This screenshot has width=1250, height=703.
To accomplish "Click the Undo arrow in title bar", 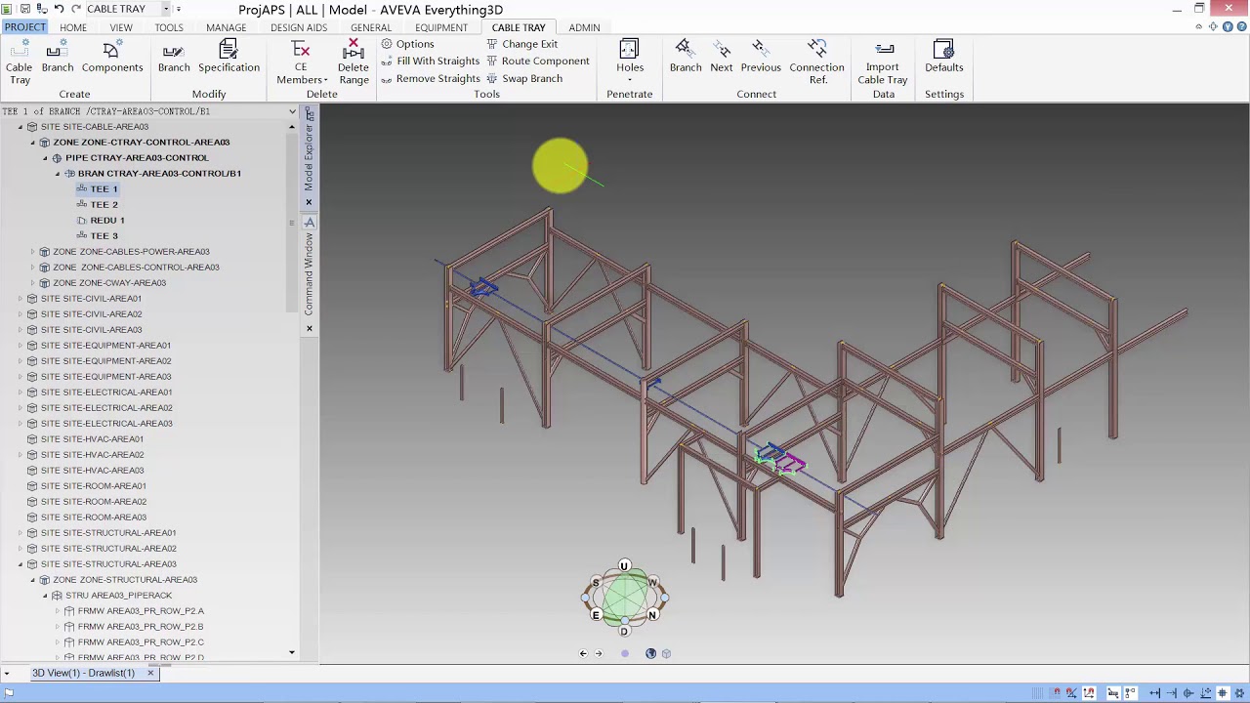I will coord(59,9).
